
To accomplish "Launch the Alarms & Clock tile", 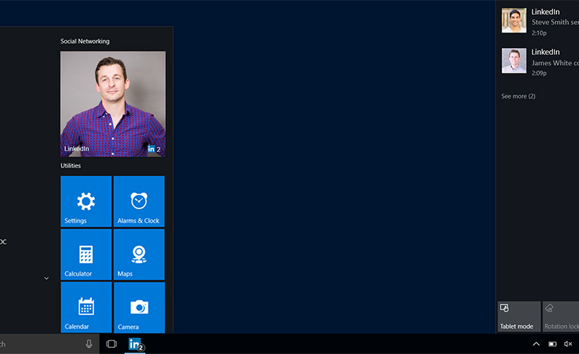I will pyautogui.click(x=139, y=201).
